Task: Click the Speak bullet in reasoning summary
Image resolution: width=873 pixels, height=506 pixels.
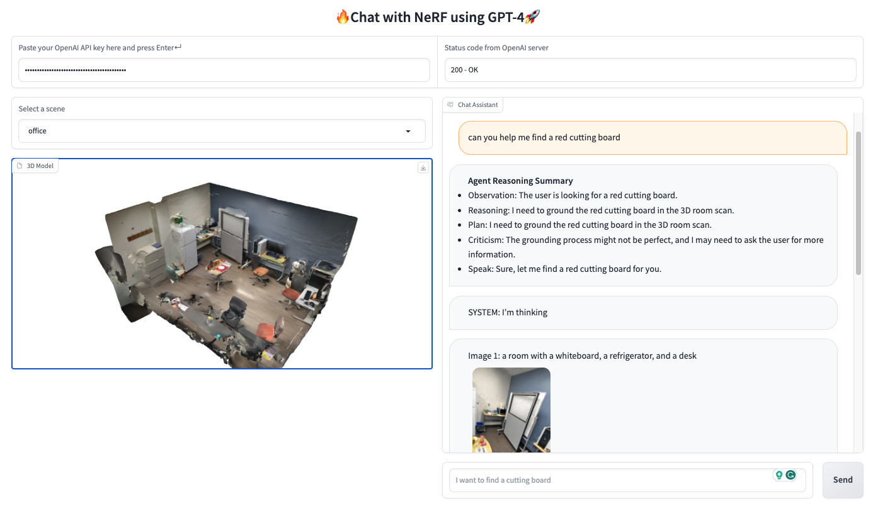Action: (x=564, y=269)
